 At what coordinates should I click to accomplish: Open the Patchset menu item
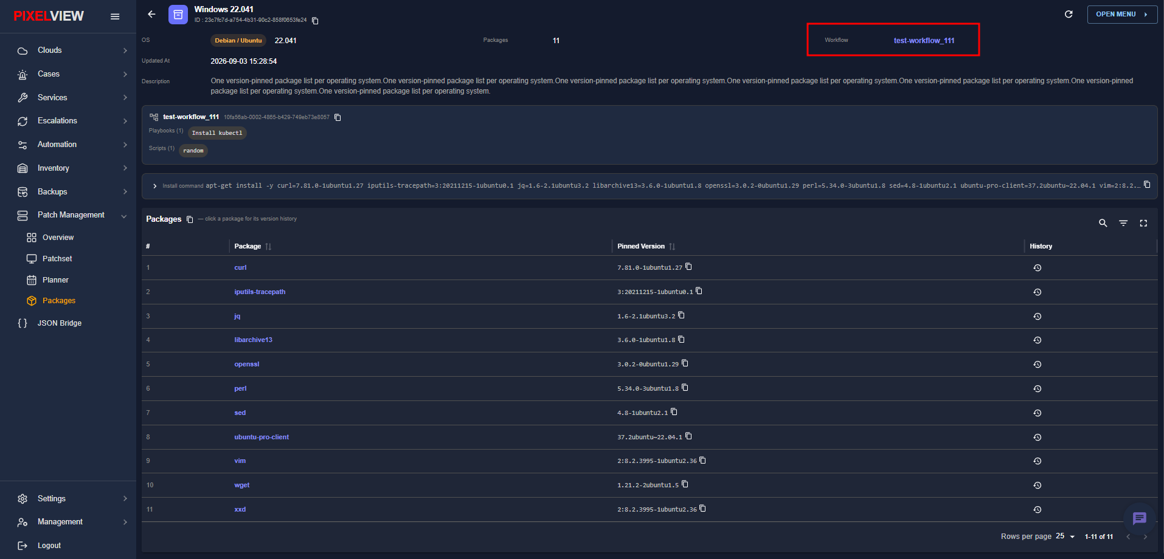click(57, 259)
